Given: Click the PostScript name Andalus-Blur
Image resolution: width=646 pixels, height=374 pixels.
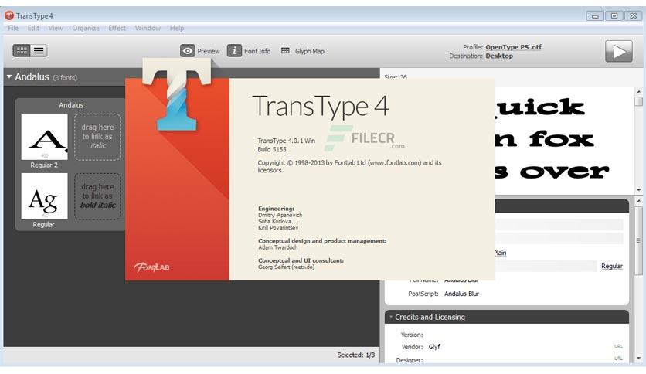Looking at the screenshot, I should click(x=461, y=294).
